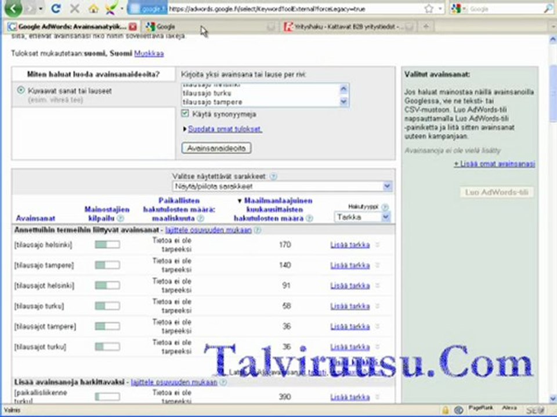
Task: Click Lisää tarkka for tilausajo turku
Action: point(350,306)
